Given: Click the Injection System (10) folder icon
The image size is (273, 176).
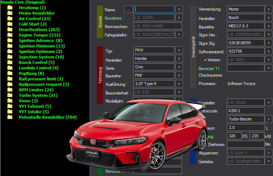Looking at the screenshot, I should pos(10,57).
